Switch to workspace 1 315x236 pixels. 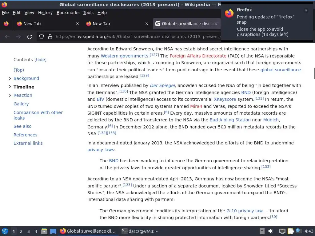click(14, 231)
